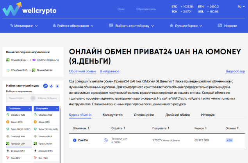Click the ETH rate 2400.2
This screenshot has width=248, height=163.
click(x=213, y=7)
